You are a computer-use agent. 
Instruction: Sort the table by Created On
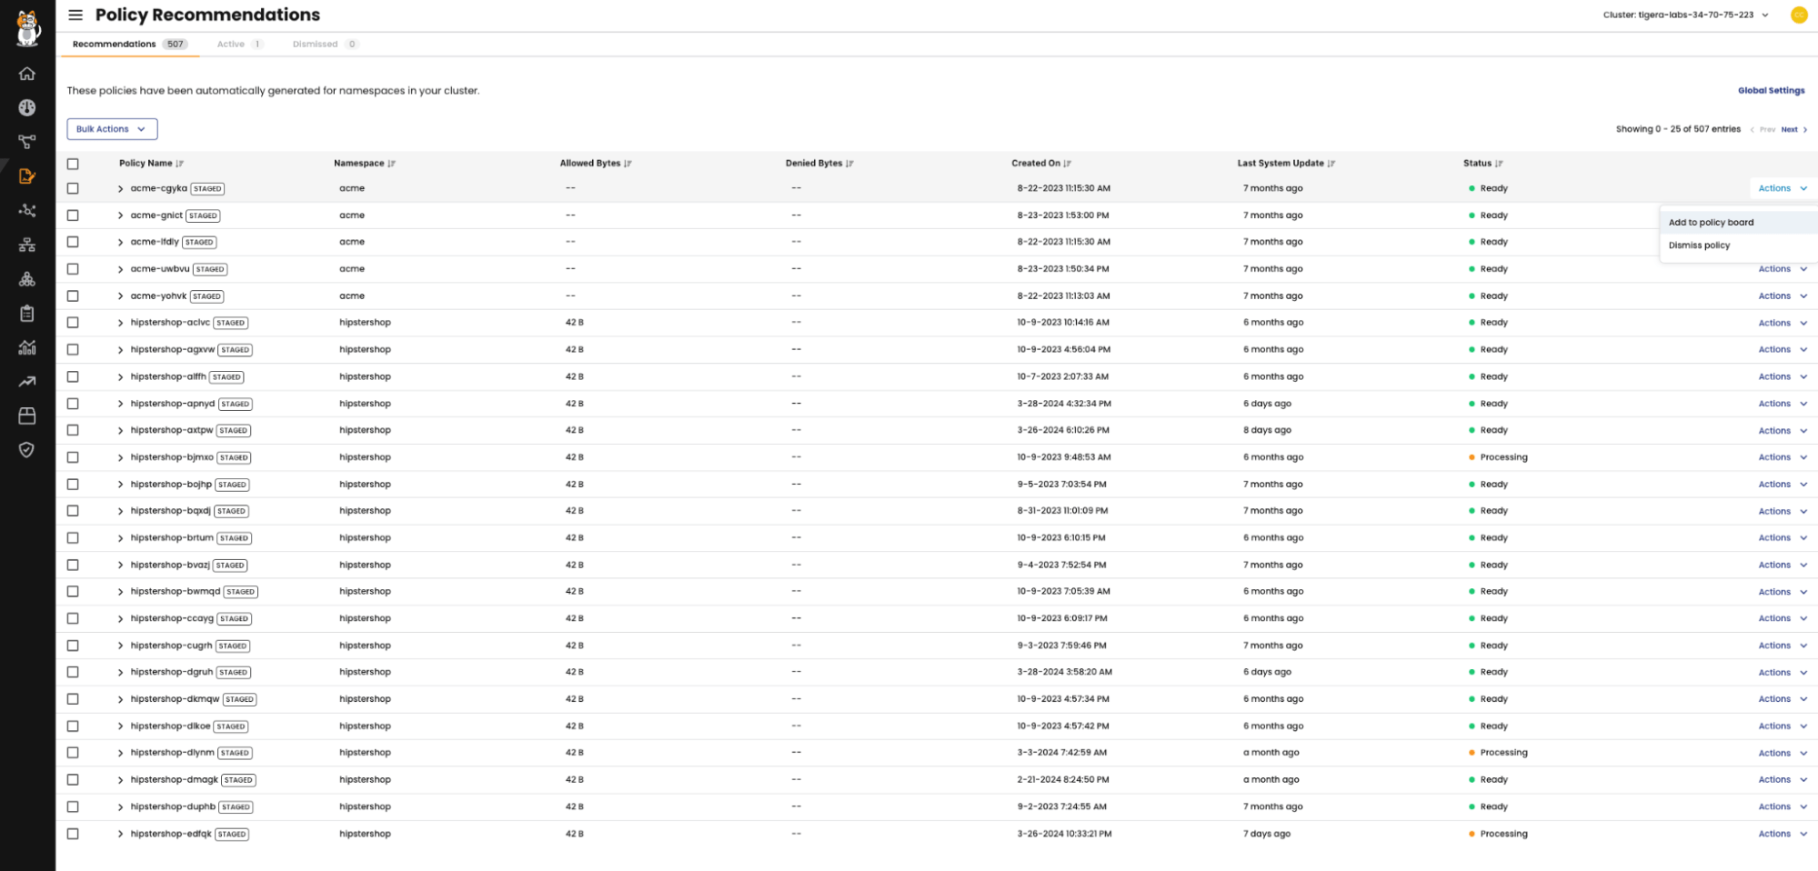(1041, 164)
